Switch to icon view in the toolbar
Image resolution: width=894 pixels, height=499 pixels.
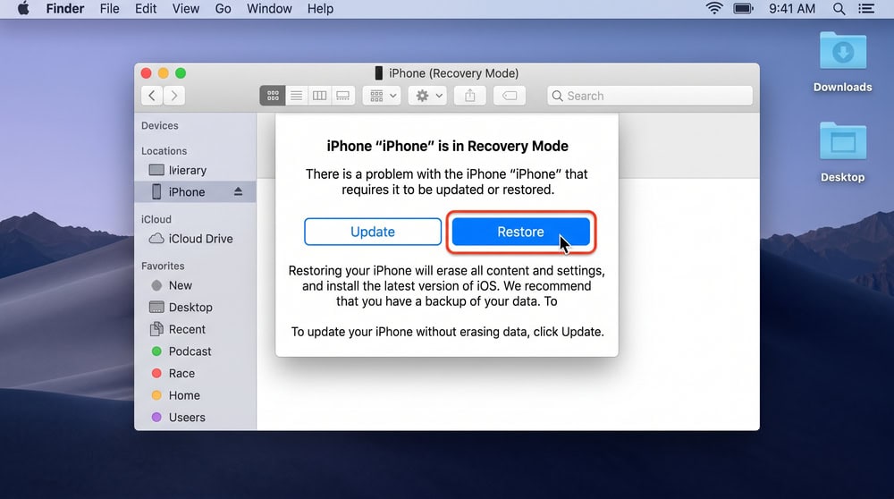coord(273,96)
